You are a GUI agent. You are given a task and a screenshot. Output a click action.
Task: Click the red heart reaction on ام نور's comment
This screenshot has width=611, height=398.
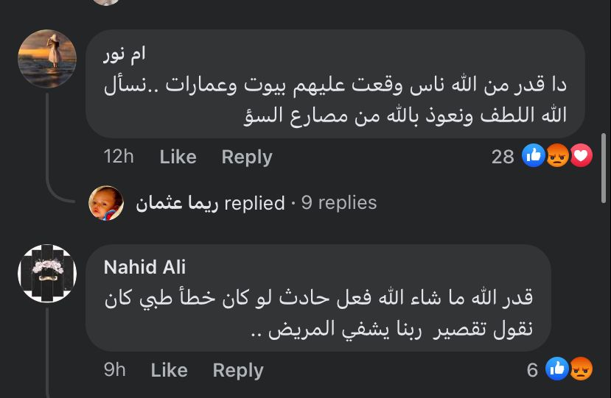coord(581,155)
